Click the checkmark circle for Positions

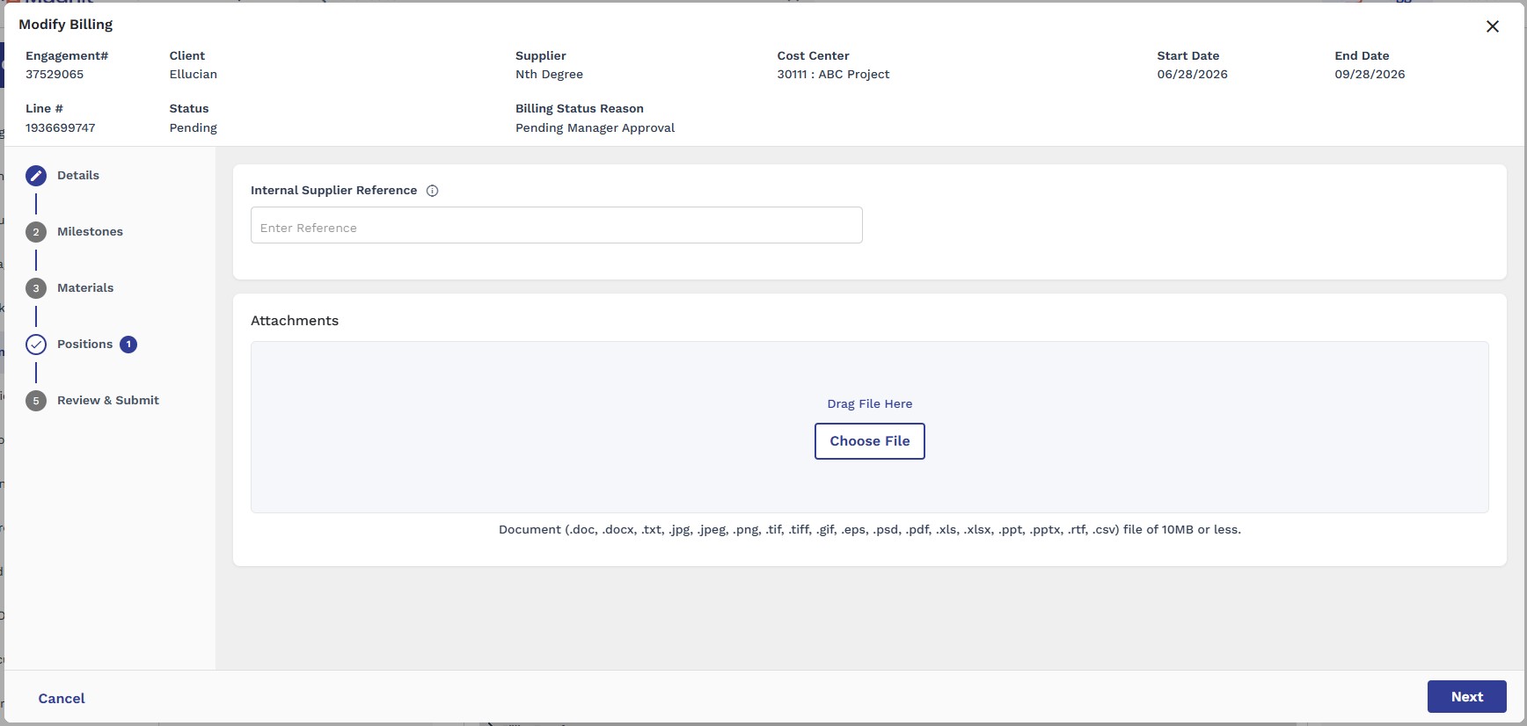[x=36, y=345]
